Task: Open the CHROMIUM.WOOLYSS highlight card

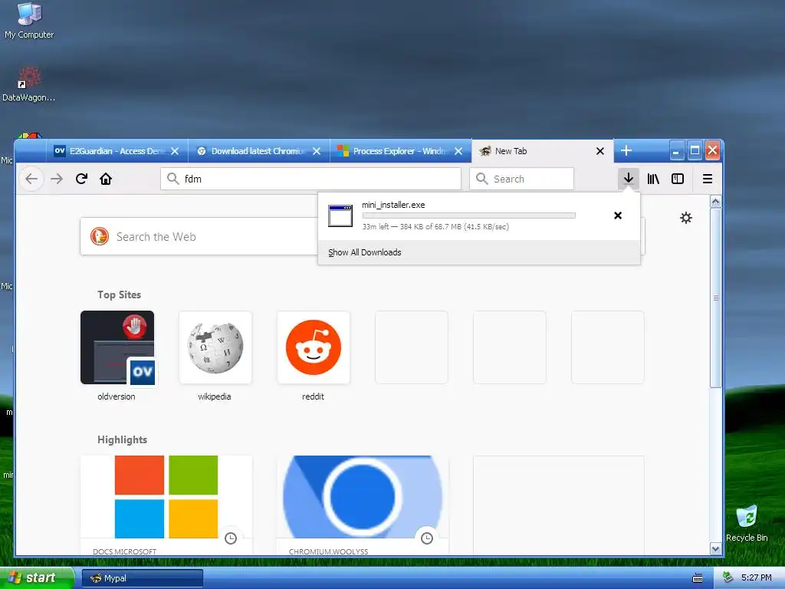Action: coord(363,505)
